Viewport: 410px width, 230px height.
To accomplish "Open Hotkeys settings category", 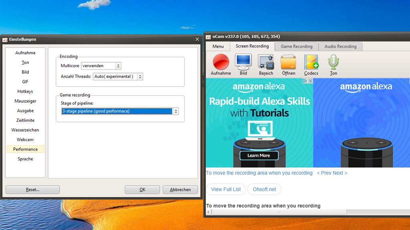I will [25, 91].
